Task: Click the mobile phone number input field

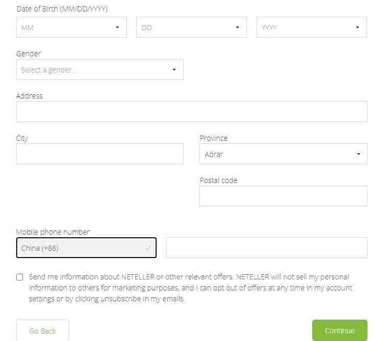Action: pos(266,248)
